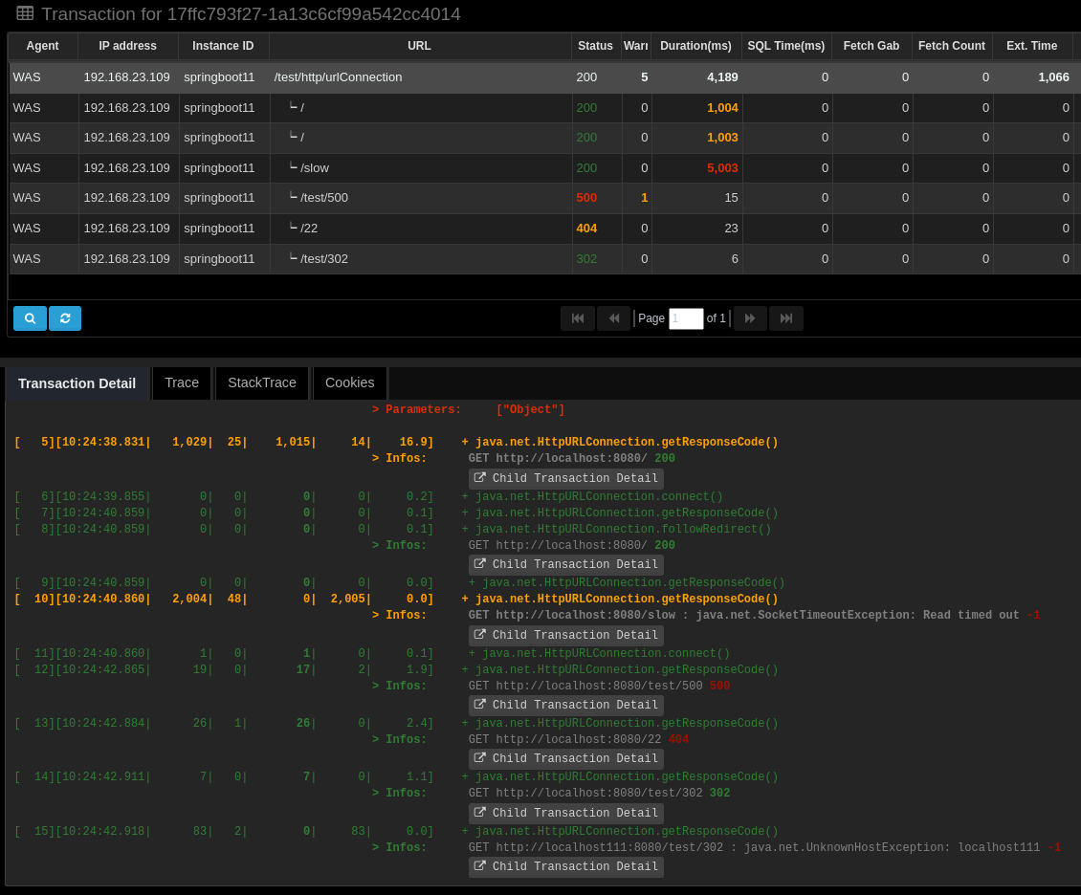1081x895 pixels.
Task: Click the page number input field
Action: pyautogui.click(x=686, y=318)
